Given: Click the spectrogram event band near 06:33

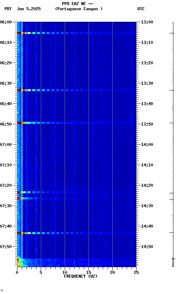Looking at the screenshot, I should click(77, 90).
